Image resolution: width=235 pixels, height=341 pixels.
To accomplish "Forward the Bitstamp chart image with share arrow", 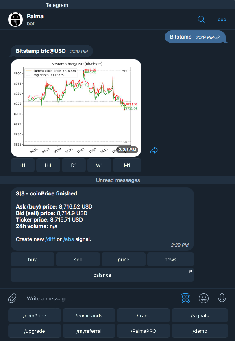I will tap(154, 150).
